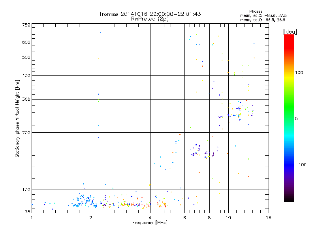Click the '-100' colorbar tick label
This screenshot has height=237, width=316.
(301, 165)
